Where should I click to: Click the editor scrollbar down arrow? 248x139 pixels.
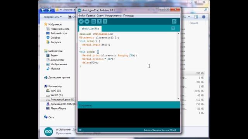point(178,98)
